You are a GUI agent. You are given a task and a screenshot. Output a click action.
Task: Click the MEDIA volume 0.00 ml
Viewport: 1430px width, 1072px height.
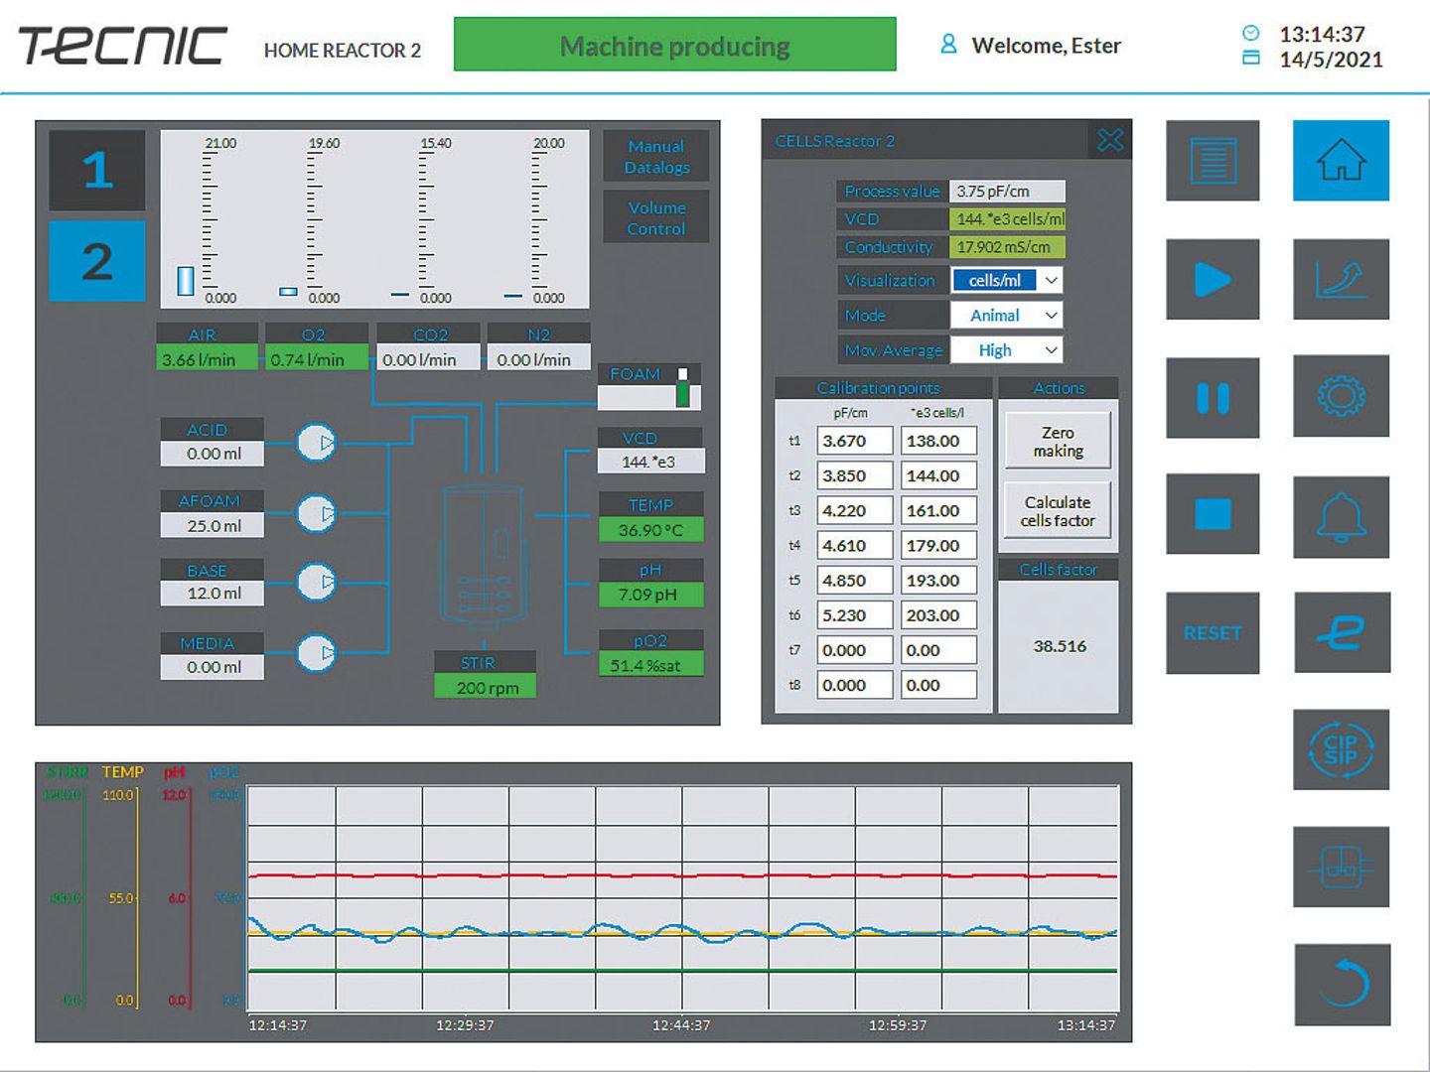pos(213,667)
